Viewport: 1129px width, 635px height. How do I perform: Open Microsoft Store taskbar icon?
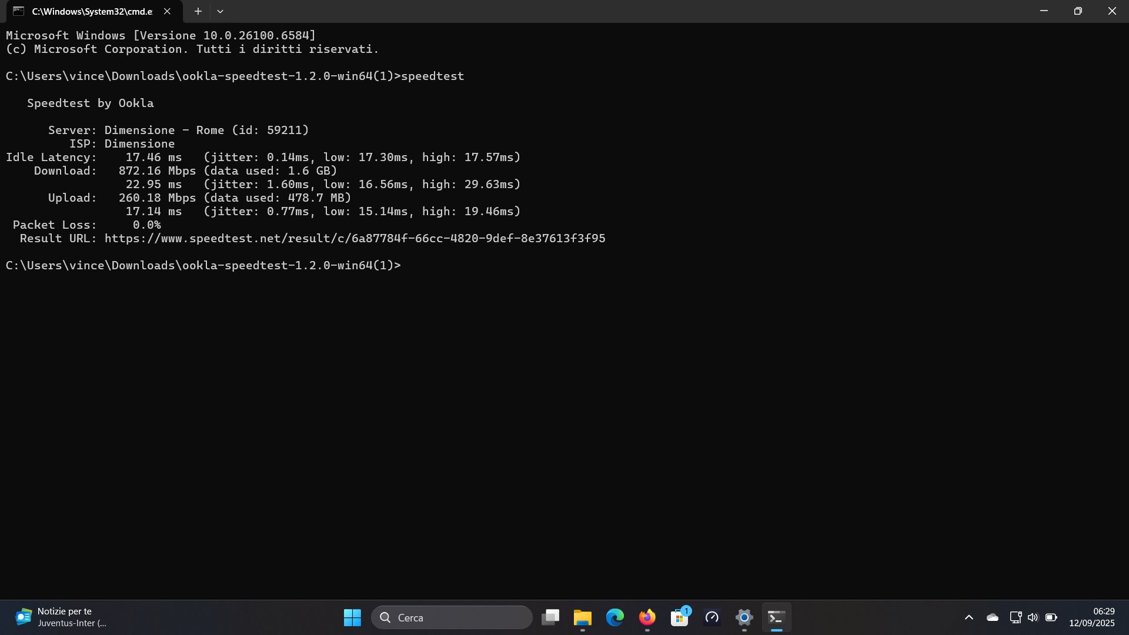pos(679,617)
